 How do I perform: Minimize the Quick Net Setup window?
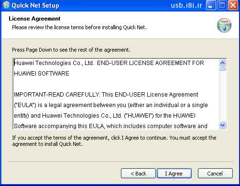[211, 5]
